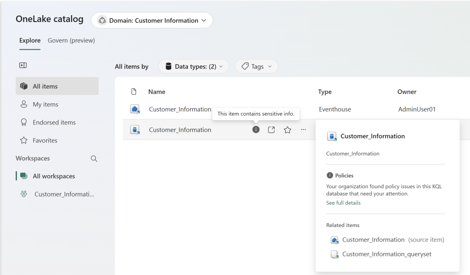The width and height of the screenshot is (470, 275).
Task: Click the queryset icon under Related items
Action: (x=335, y=254)
